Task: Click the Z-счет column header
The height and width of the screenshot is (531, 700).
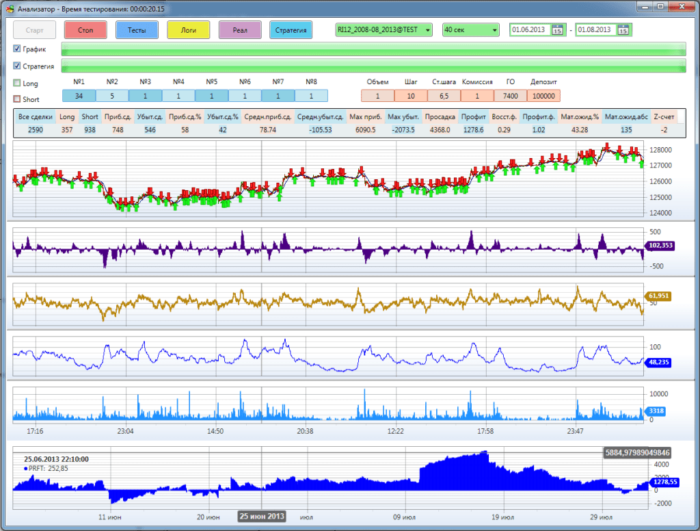Action: [x=664, y=116]
